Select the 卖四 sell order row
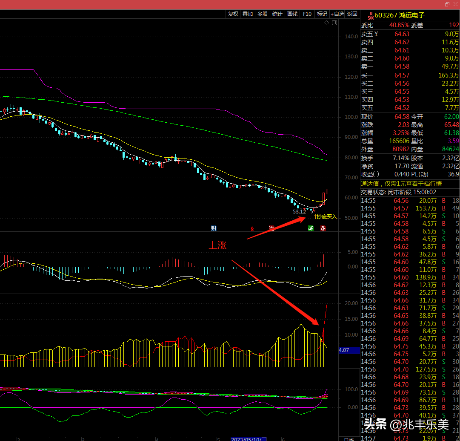 (x=410, y=42)
